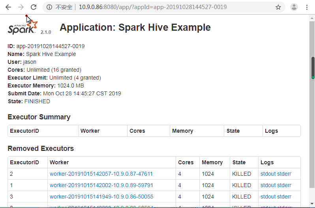This screenshot has width=315, height=208.
Task: Open stdout log for executor 2
Action: tap(268, 174)
